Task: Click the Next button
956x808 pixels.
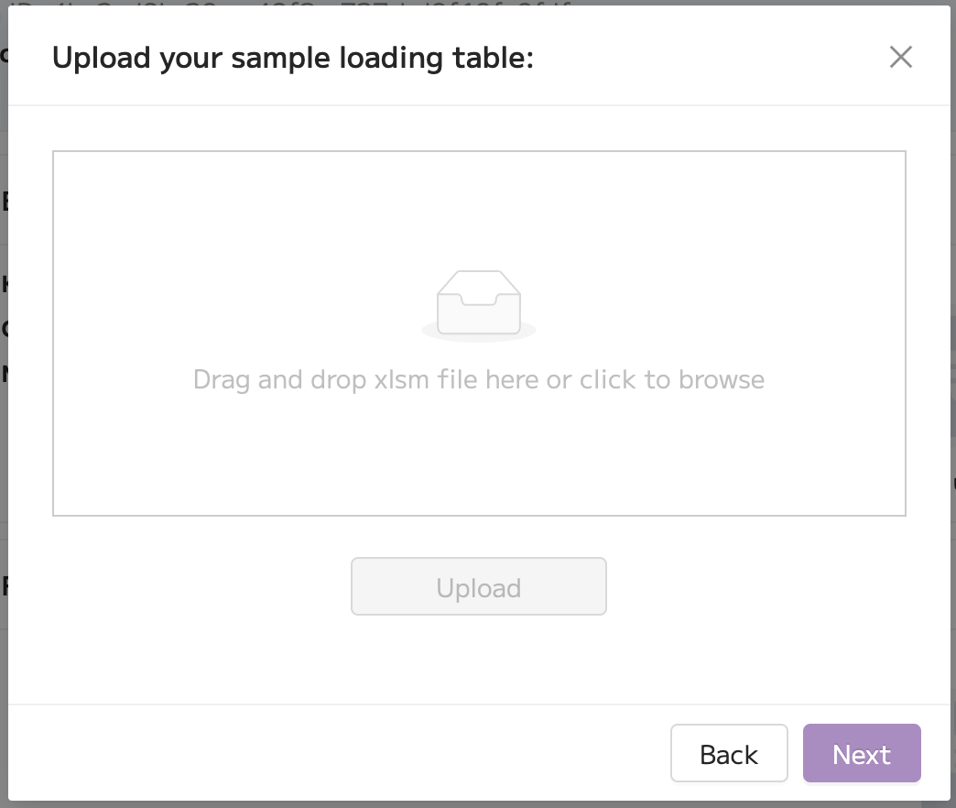Action: 862,753
